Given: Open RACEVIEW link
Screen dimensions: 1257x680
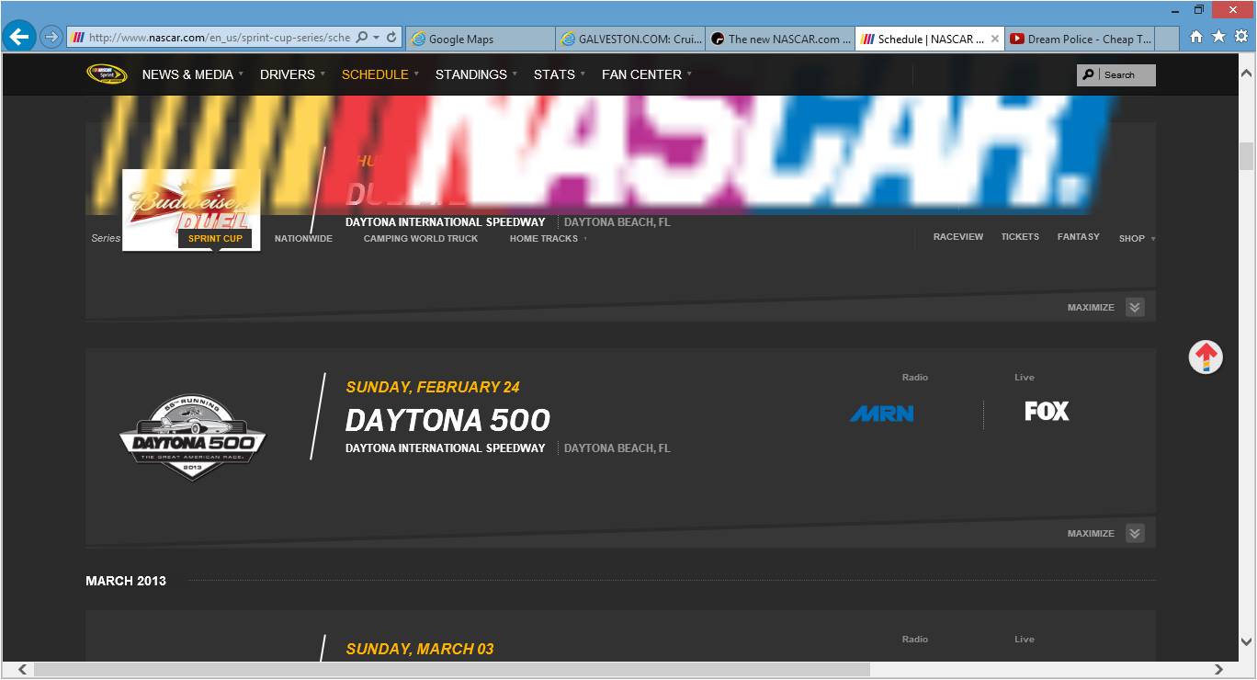Looking at the screenshot, I should tap(958, 237).
